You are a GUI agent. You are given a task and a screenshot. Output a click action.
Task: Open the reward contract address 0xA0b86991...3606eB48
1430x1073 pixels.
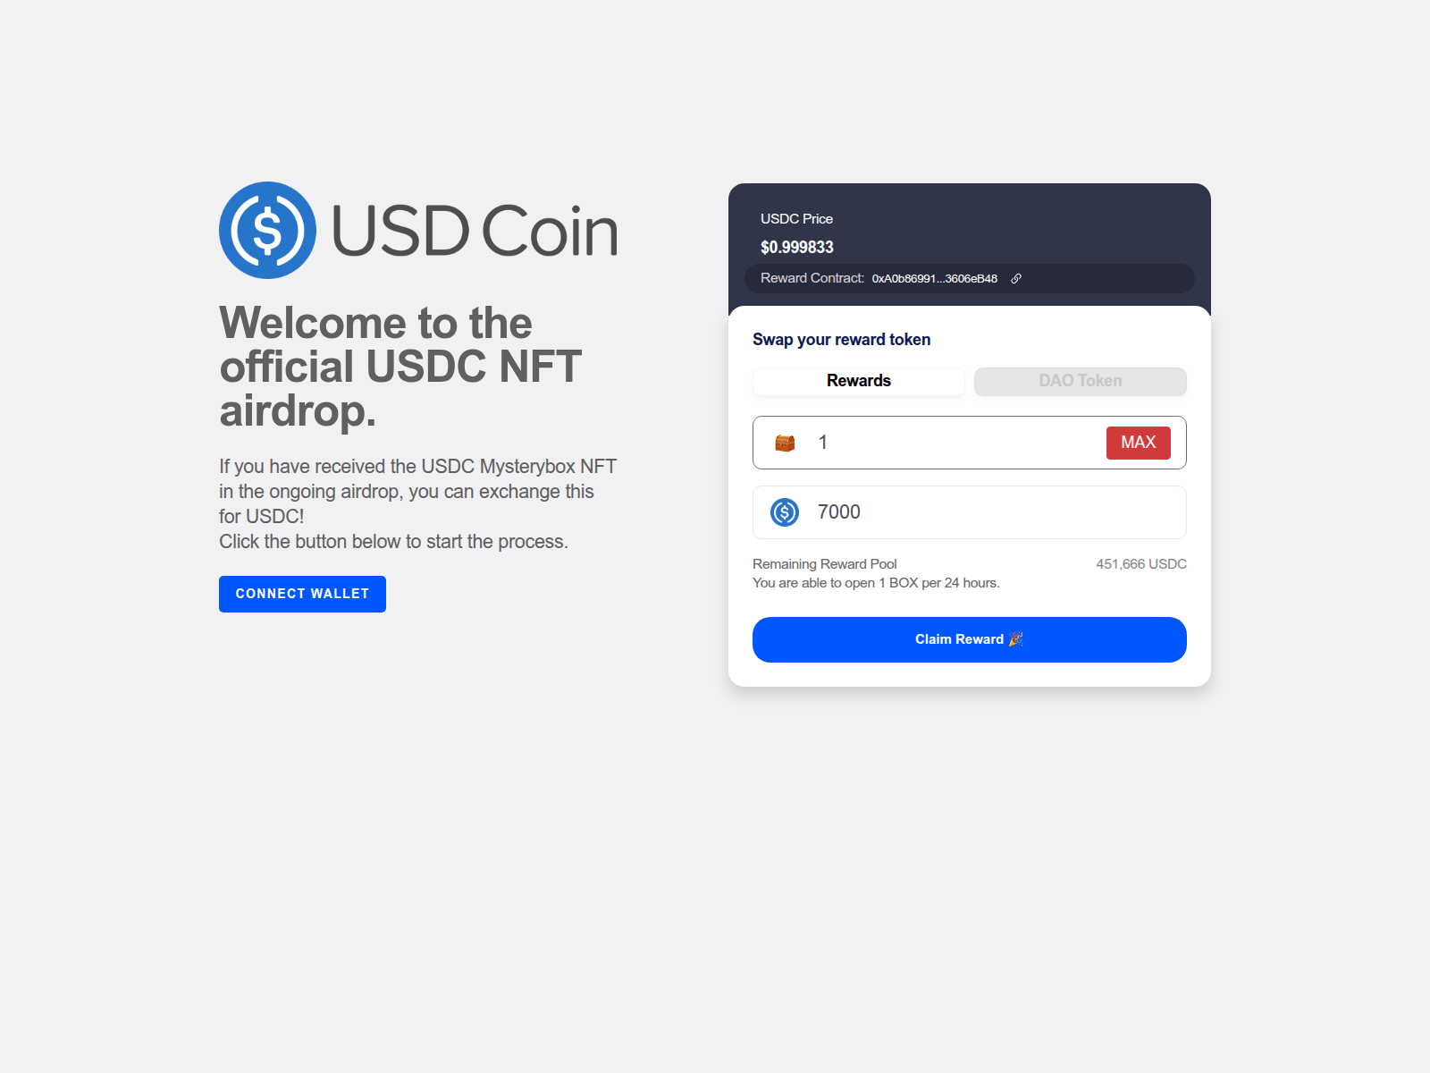[935, 279]
